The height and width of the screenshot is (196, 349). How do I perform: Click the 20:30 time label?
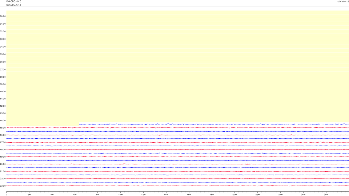[3, 164]
